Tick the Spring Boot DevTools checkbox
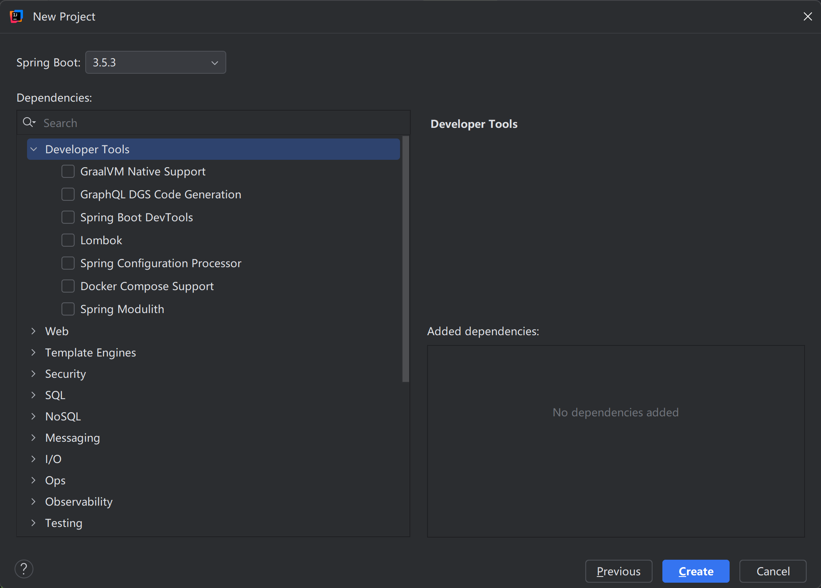 [x=68, y=217]
